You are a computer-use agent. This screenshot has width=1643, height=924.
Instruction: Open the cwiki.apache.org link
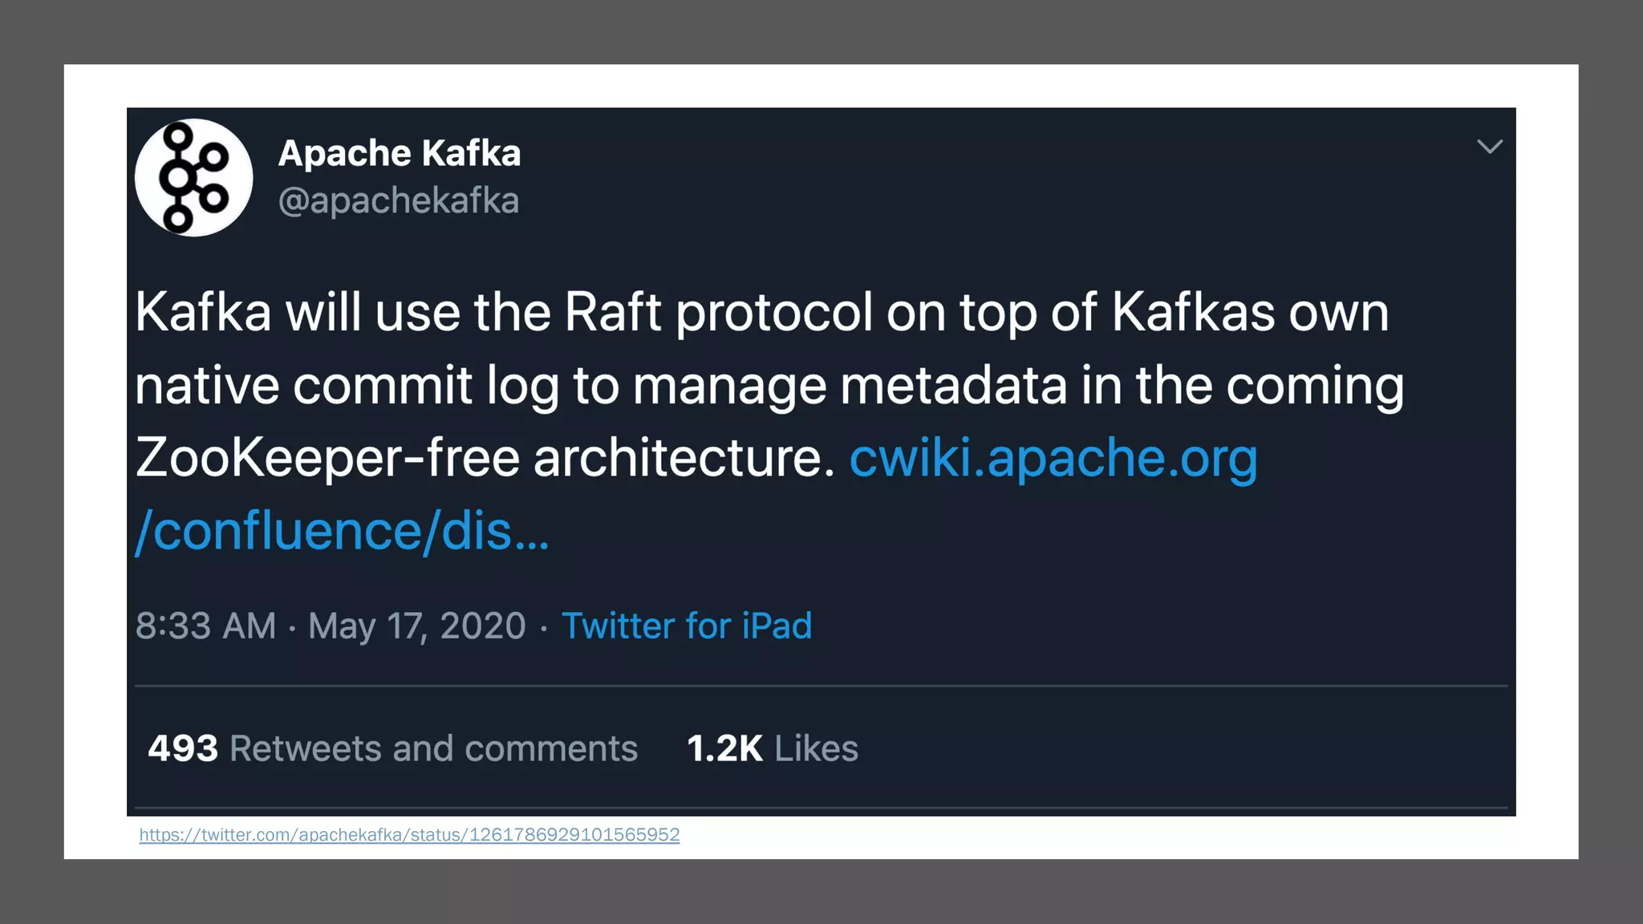(1053, 458)
